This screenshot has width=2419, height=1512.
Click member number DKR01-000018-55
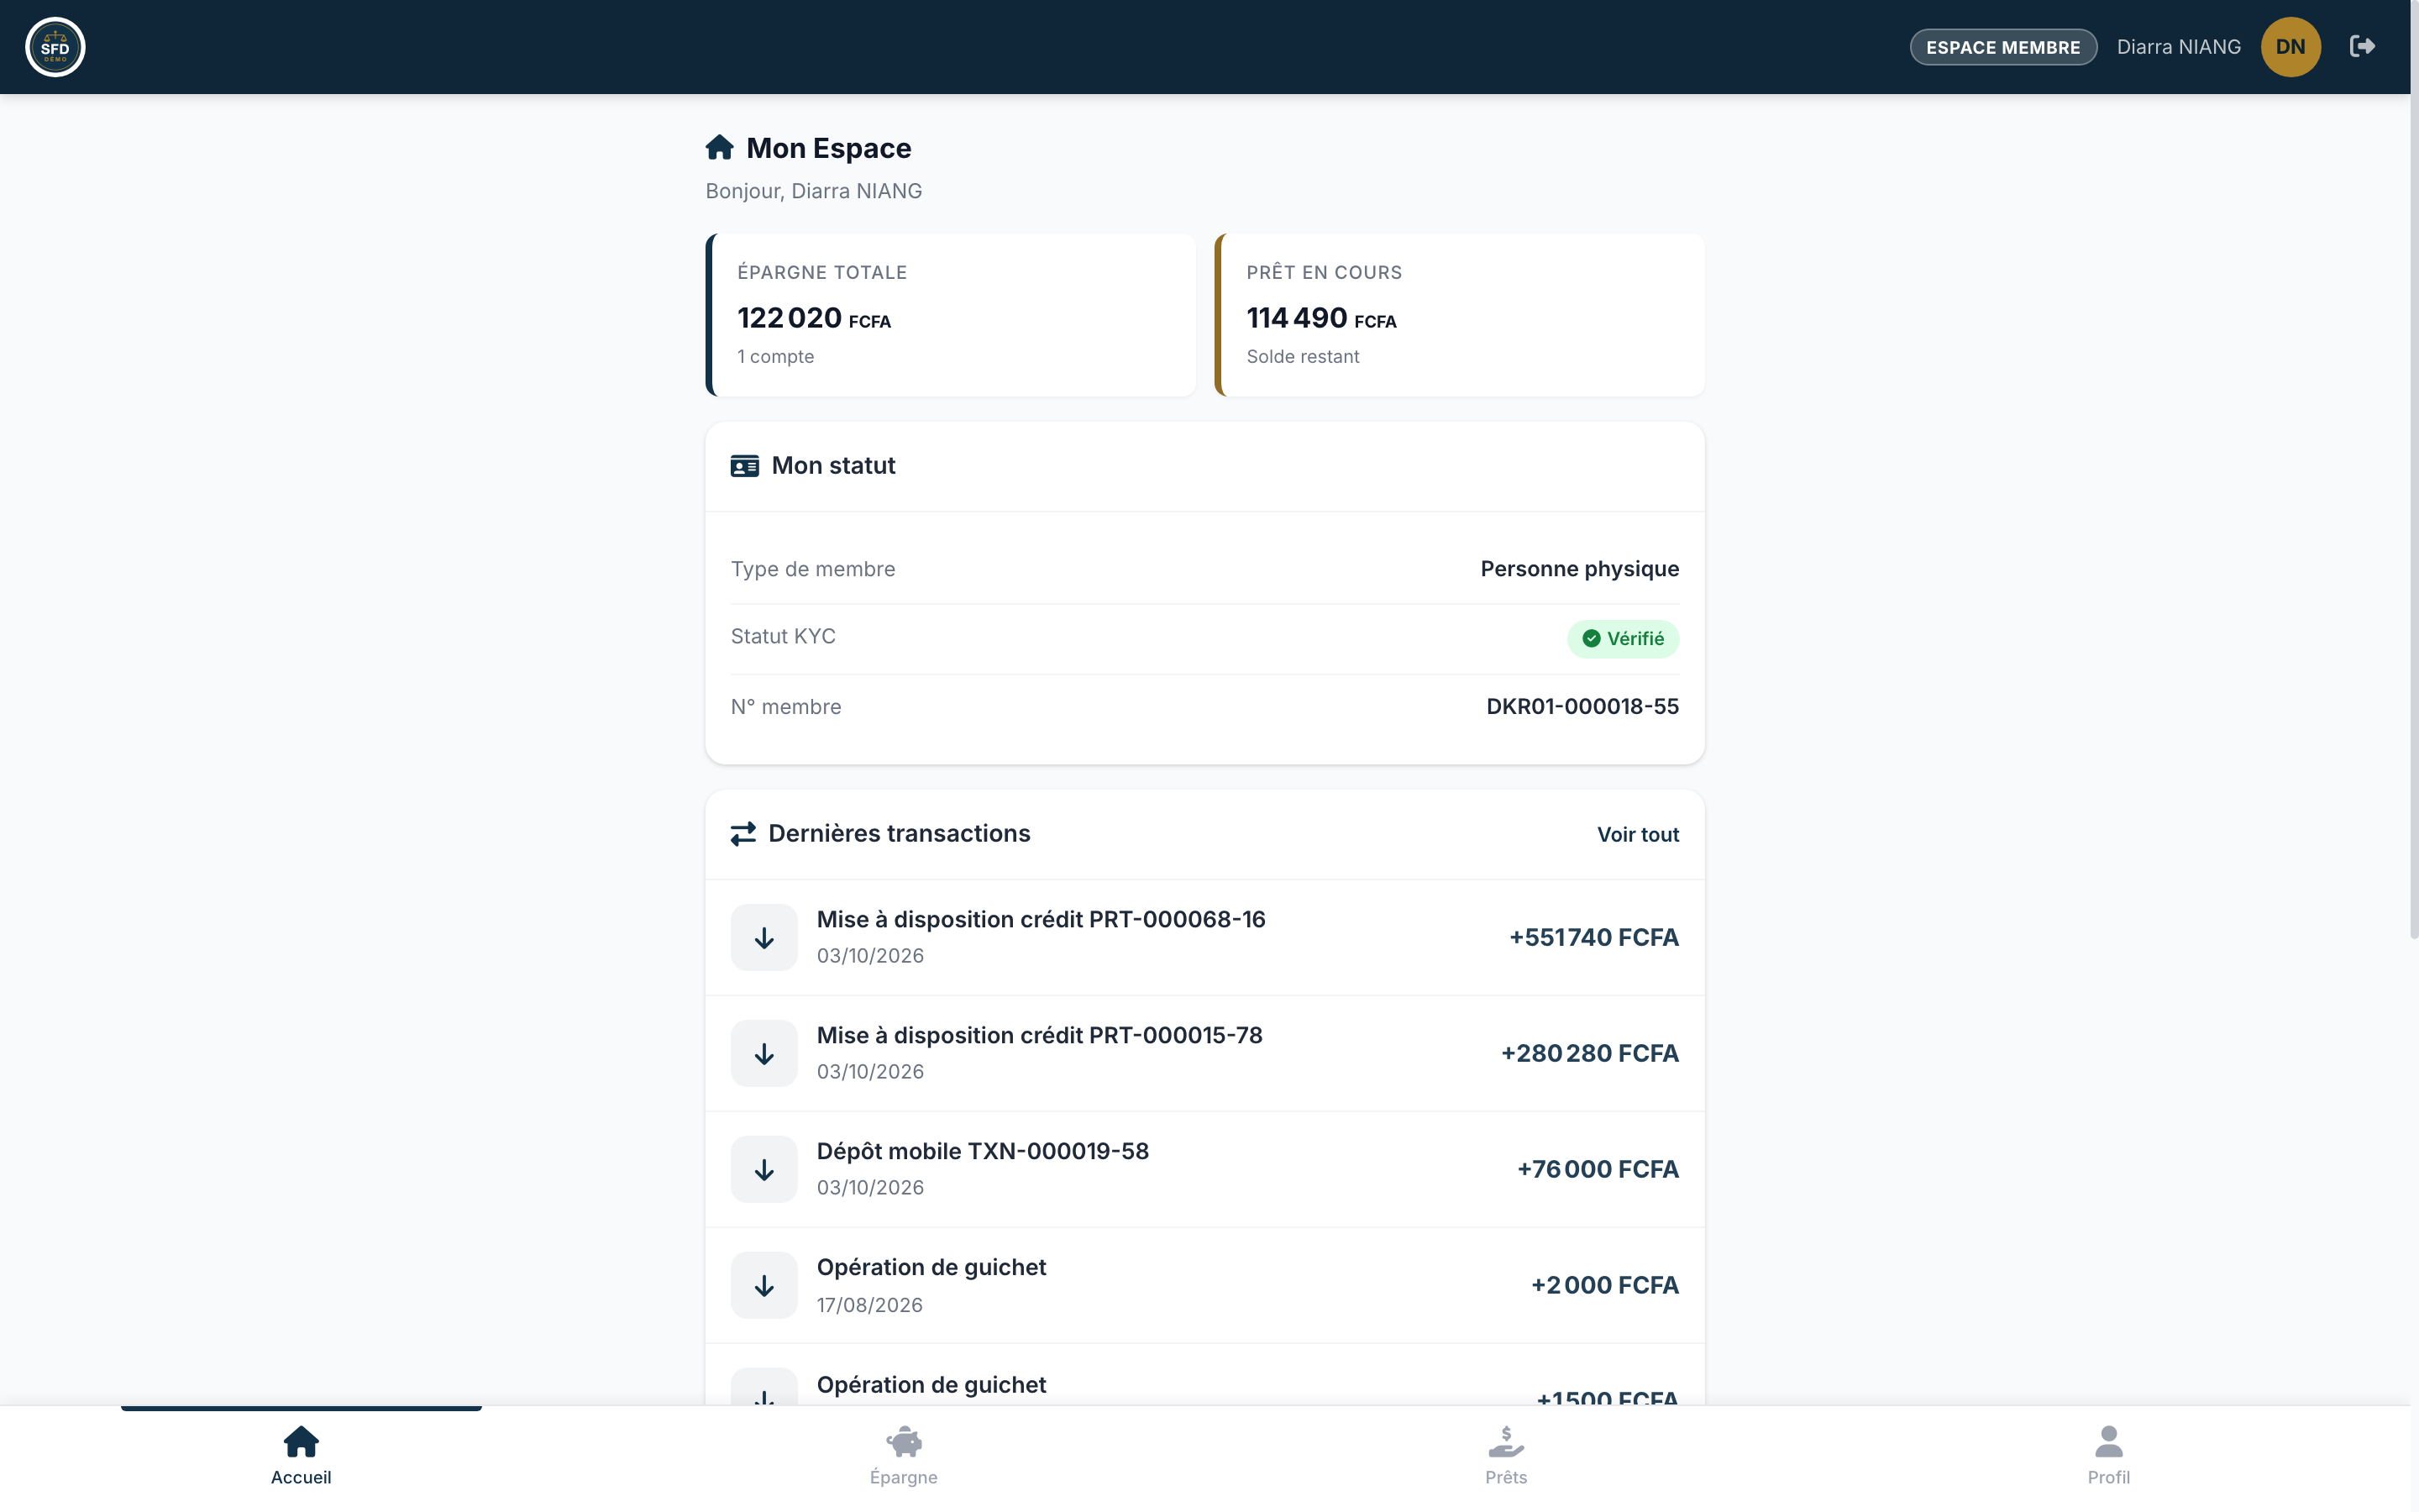pos(1582,707)
